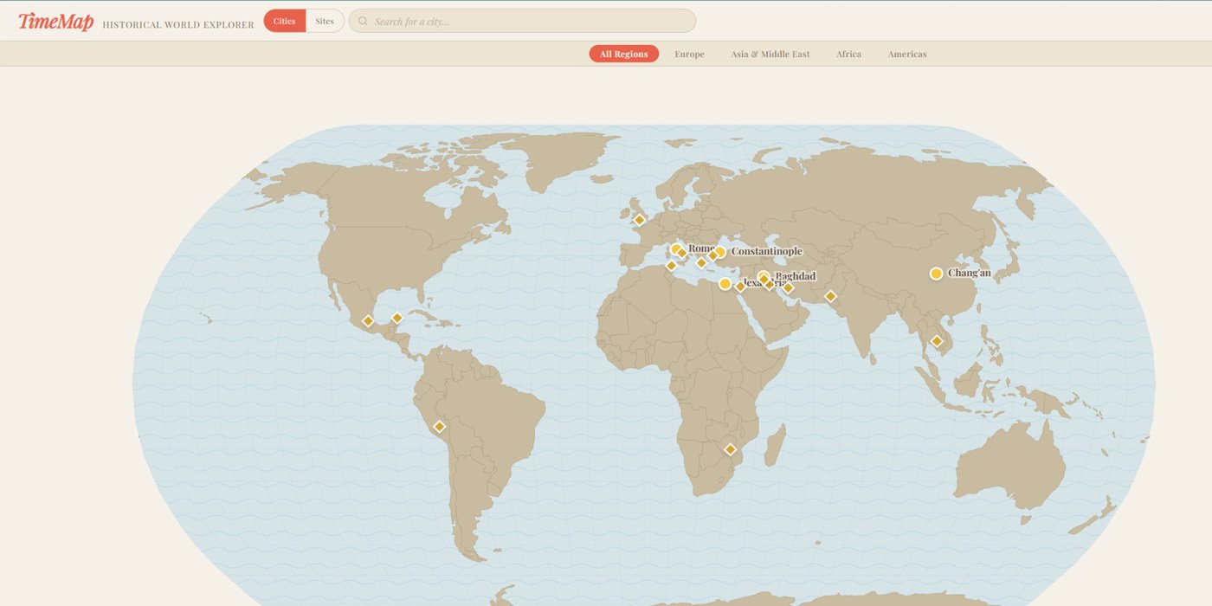Click the diamond site marker in central Mexico
This screenshot has width=1212, height=606.
point(368,321)
